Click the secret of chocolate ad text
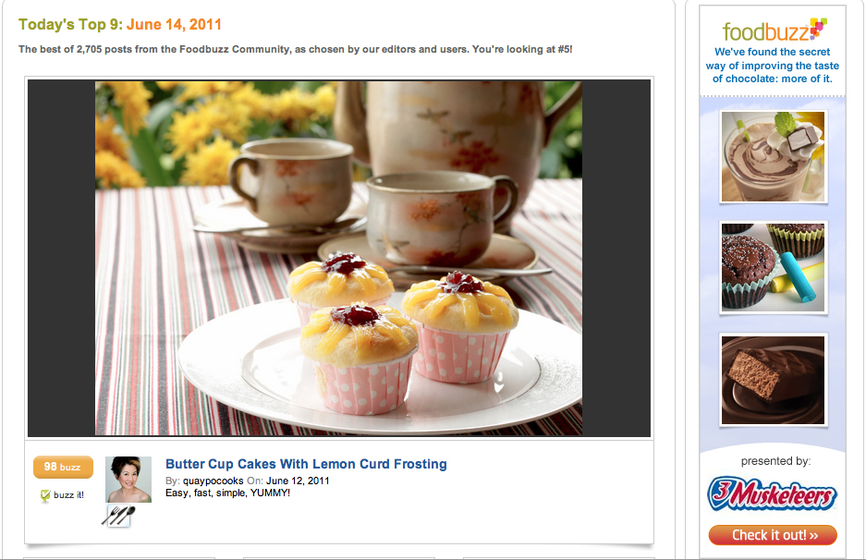Screen dimensions: 866x560 (x=772, y=66)
